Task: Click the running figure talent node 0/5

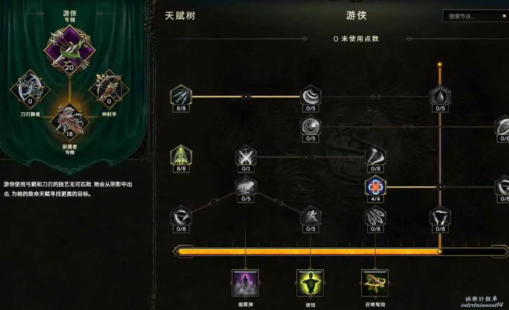Action: pyautogui.click(x=311, y=216)
